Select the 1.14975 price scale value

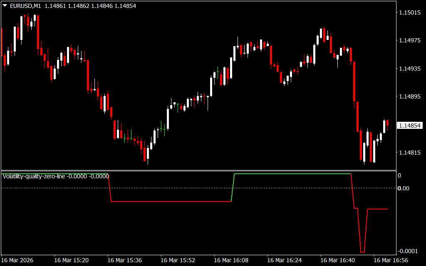coord(409,40)
